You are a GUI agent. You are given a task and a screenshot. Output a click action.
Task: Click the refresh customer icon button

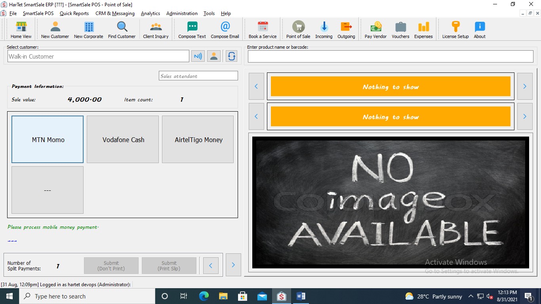coord(231,56)
